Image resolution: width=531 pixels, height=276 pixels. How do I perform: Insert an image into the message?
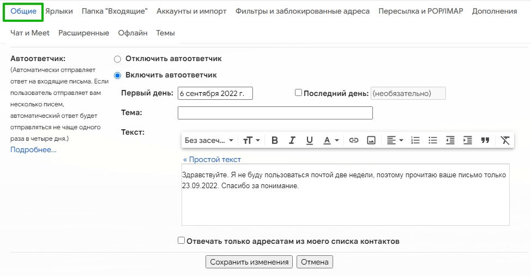click(x=371, y=140)
